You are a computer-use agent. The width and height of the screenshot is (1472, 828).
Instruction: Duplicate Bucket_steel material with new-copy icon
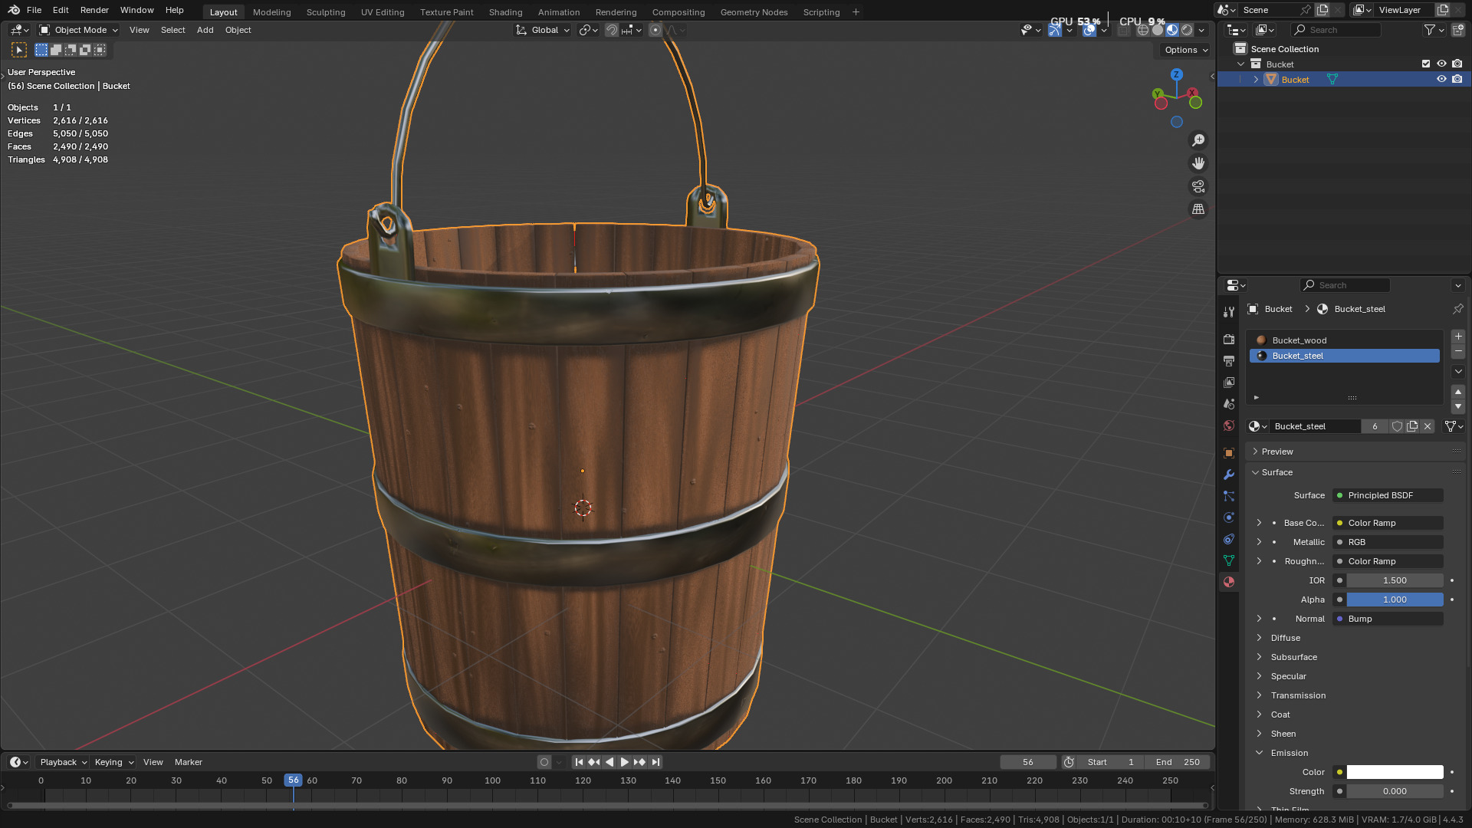click(1412, 426)
